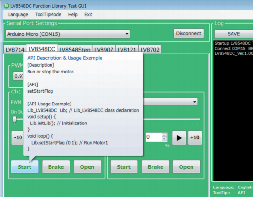253x197 pixels.
Task: Open the ToolTipMode menu
Action: [x=48, y=14]
